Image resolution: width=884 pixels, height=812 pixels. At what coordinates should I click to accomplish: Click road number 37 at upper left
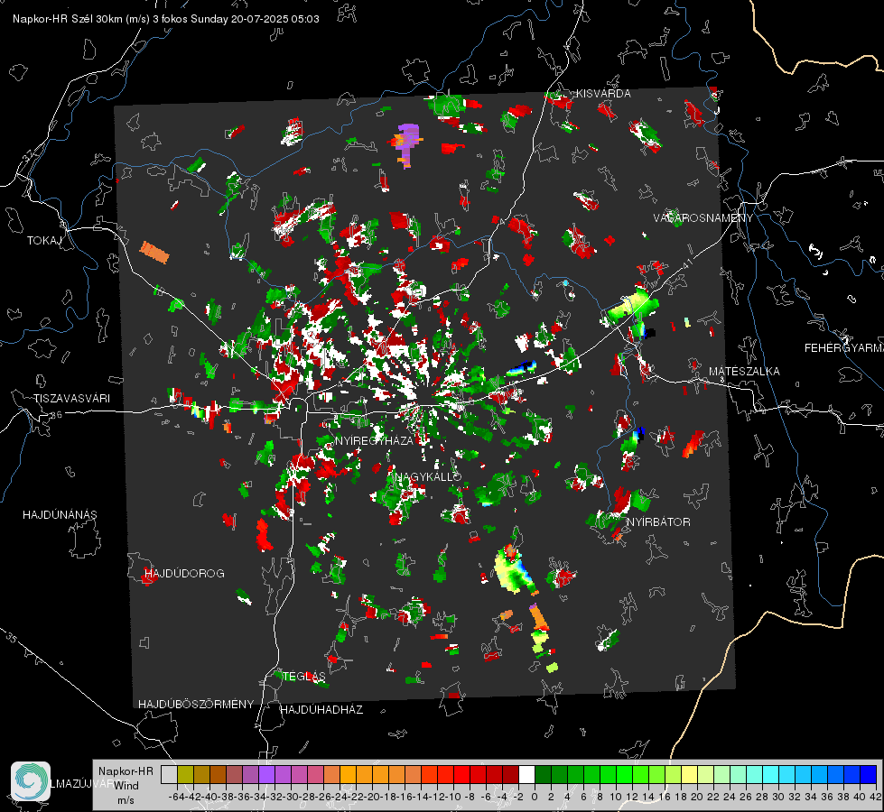(28, 155)
